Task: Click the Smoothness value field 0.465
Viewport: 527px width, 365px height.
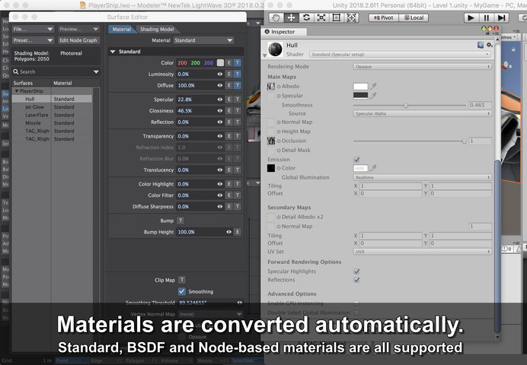Action: [x=480, y=105]
